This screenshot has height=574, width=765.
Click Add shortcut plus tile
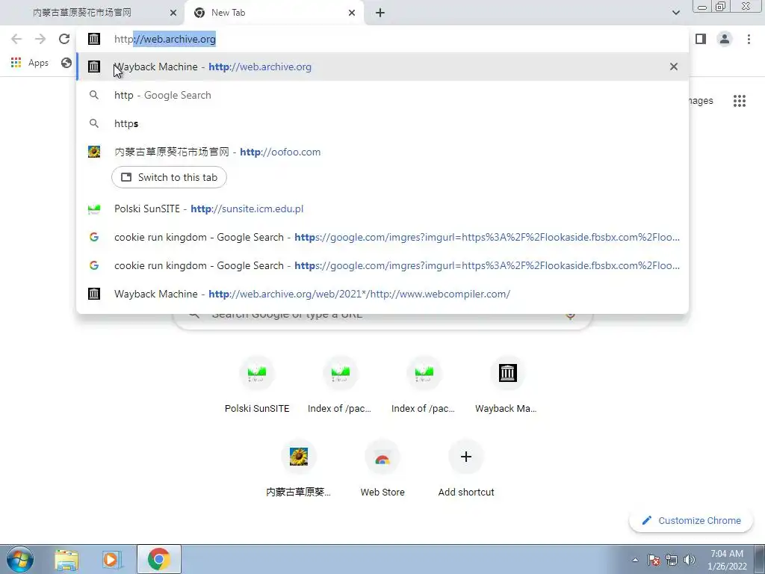click(466, 469)
